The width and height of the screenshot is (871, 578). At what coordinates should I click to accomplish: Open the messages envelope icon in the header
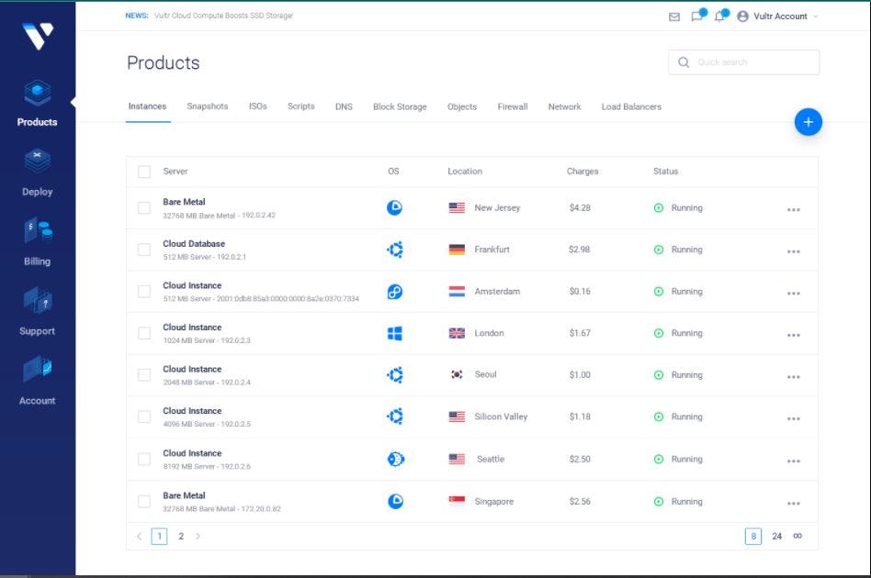673,16
